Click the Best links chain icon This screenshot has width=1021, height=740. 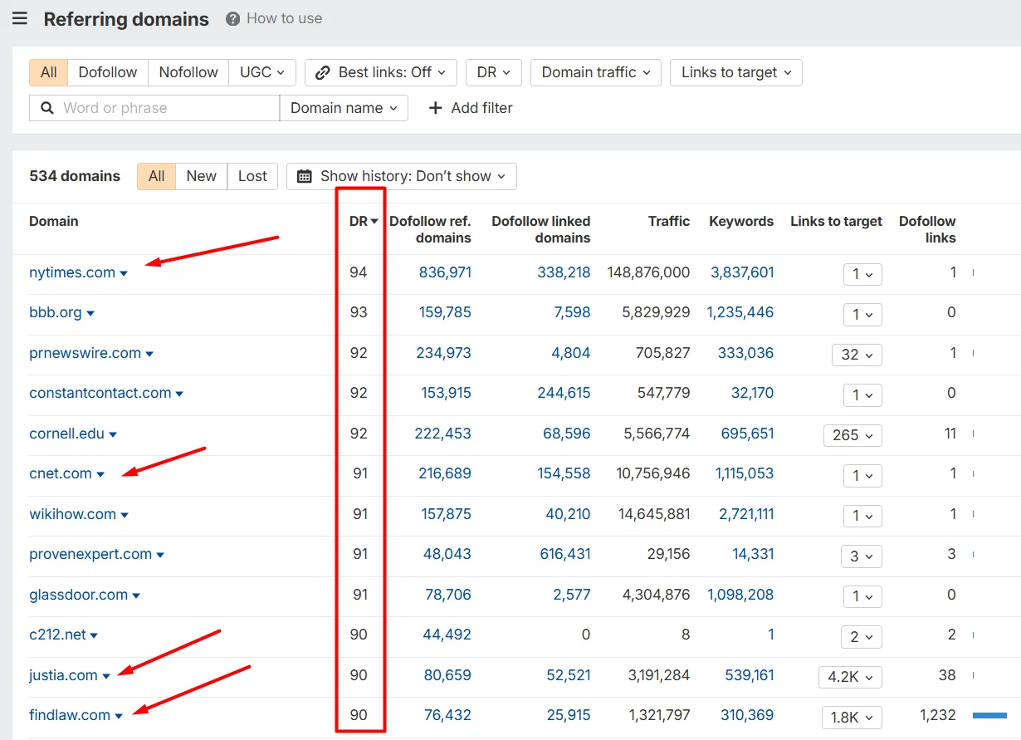point(323,72)
